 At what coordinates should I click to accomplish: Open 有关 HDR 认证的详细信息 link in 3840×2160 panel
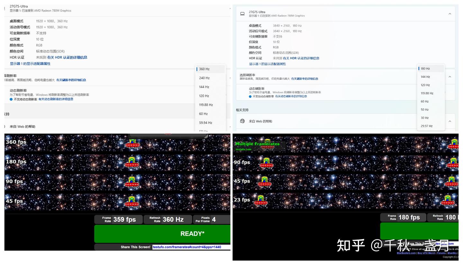coord(301,58)
